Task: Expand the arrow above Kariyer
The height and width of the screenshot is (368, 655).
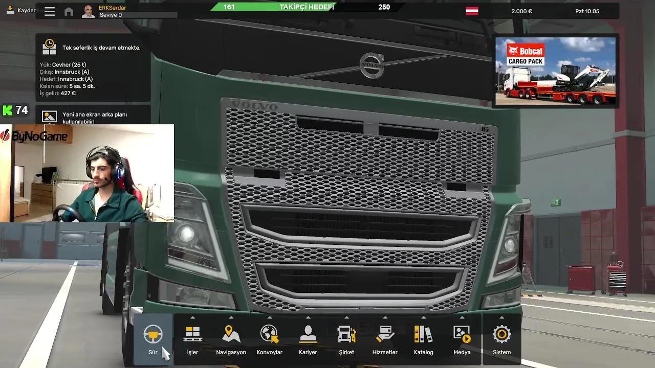Action: (308, 317)
